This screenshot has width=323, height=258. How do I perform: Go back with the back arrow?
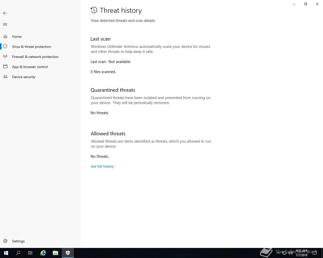tap(5, 13)
